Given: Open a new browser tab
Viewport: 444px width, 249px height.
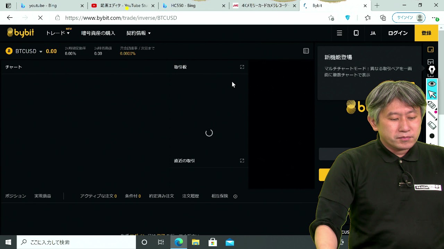Looking at the screenshot, I should point(377,6).
